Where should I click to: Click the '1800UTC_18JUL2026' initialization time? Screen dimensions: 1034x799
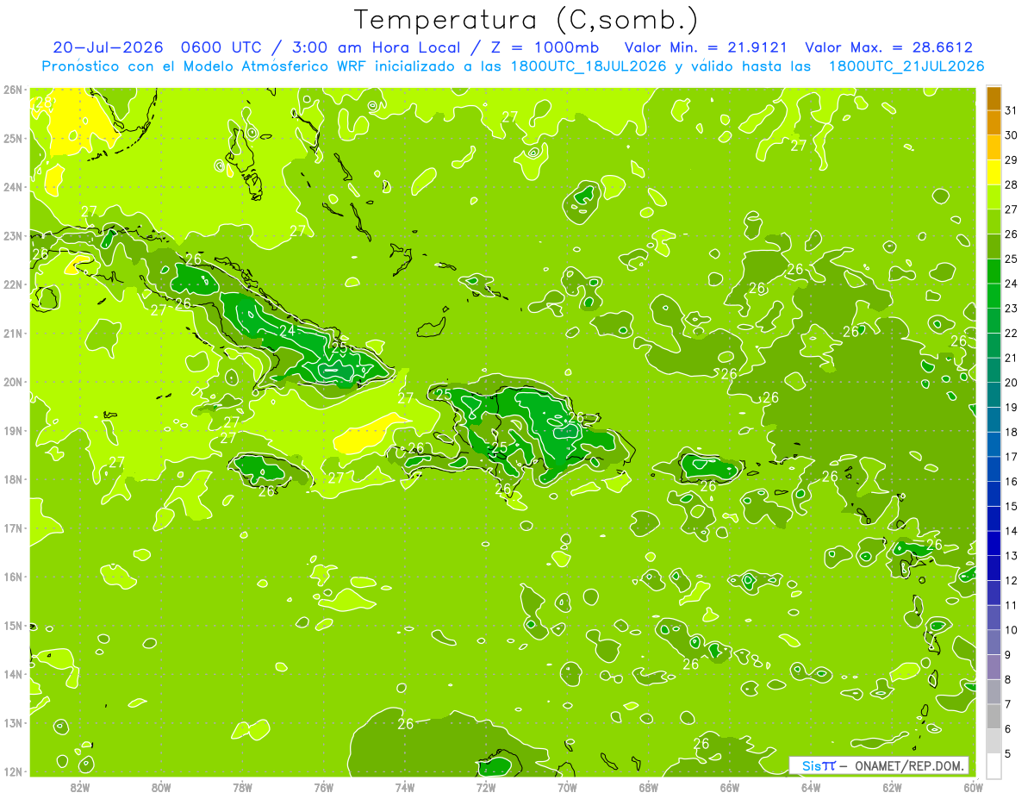point(588,66)
